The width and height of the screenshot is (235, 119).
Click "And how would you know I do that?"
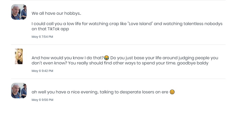68,58
